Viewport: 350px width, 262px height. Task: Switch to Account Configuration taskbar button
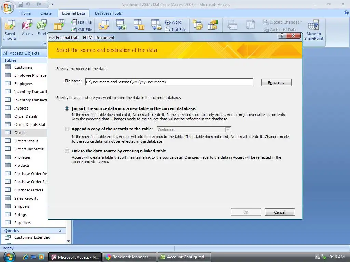pyautogui.click(x=184, y=257)
